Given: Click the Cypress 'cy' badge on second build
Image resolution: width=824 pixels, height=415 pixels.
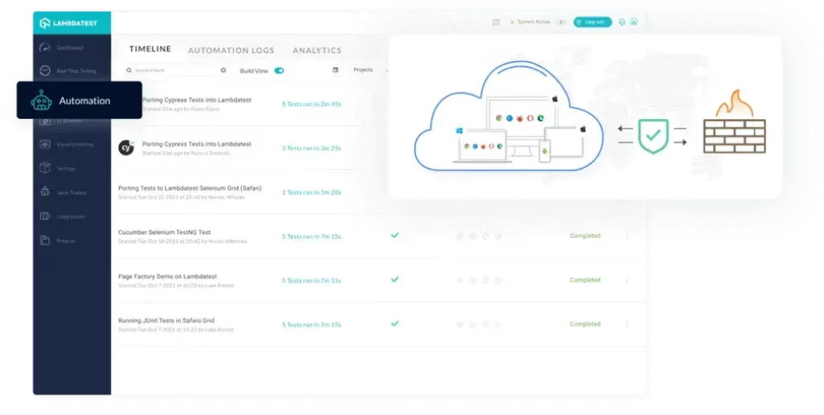Looking at the screenshot, I should 126,148.
